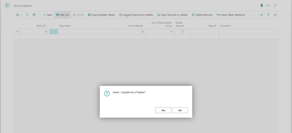
Task: Click the New record button
Action: click(x=48, y=15)
